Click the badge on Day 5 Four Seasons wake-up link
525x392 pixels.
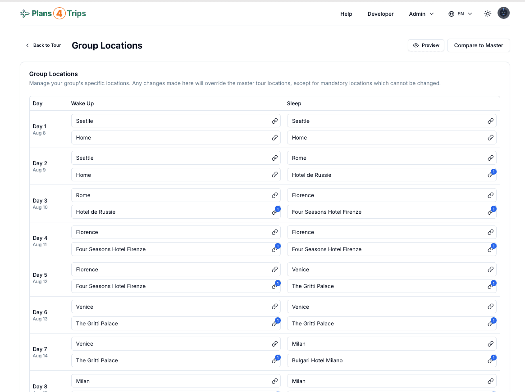click(277, 283)
